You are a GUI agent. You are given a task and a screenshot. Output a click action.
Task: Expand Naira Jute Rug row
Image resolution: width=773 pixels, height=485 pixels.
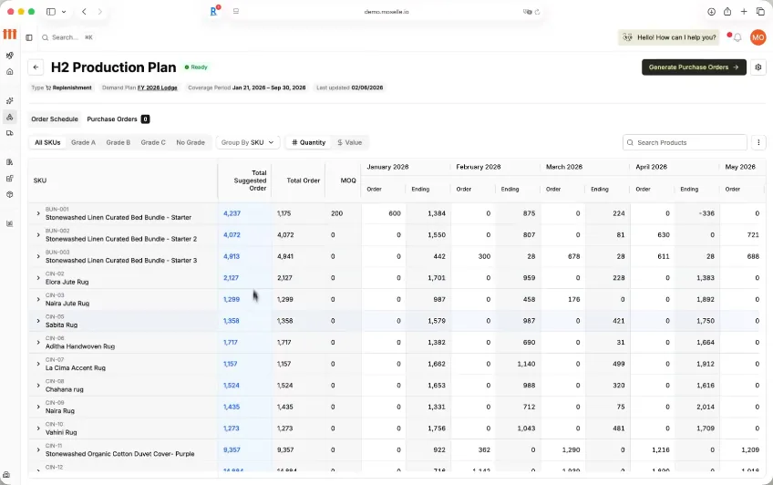[x=38, y=299]
